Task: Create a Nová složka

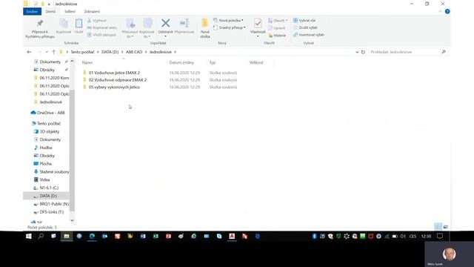Action: click(205, 28)
